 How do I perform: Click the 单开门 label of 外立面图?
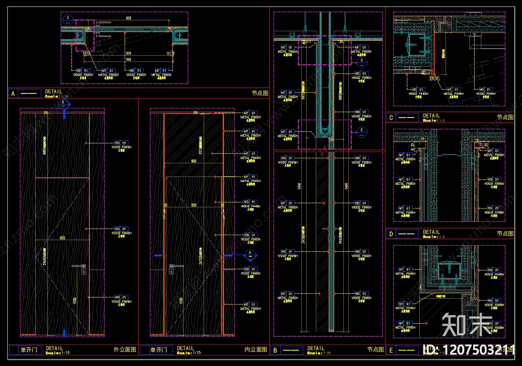tap(29, 350)
